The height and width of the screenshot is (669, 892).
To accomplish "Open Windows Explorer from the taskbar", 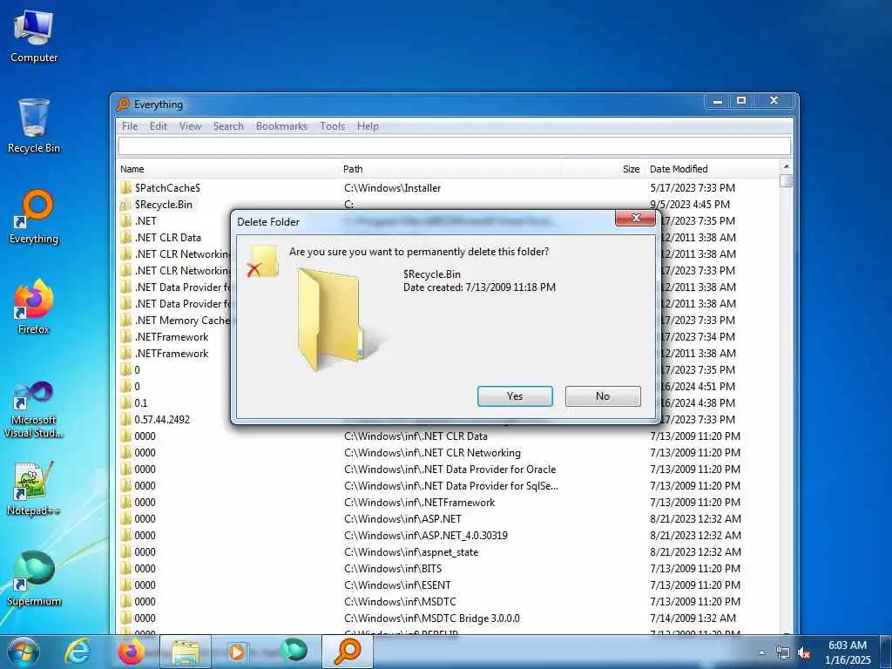I will pos(186,652).
